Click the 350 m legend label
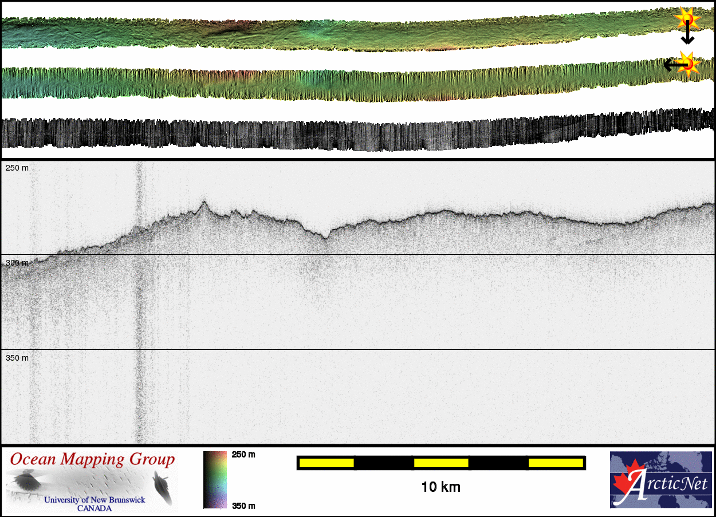 tap(243, 506)
